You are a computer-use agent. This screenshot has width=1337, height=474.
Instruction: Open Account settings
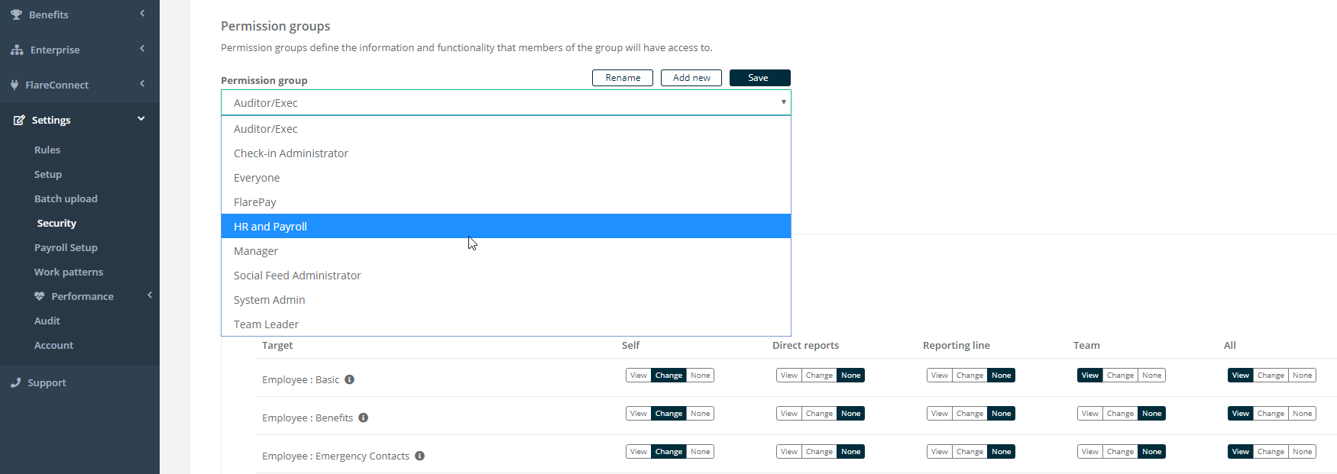(x=53, y=346)
